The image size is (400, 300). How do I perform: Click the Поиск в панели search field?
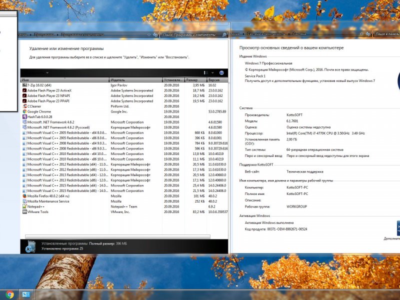pos(386,33)
